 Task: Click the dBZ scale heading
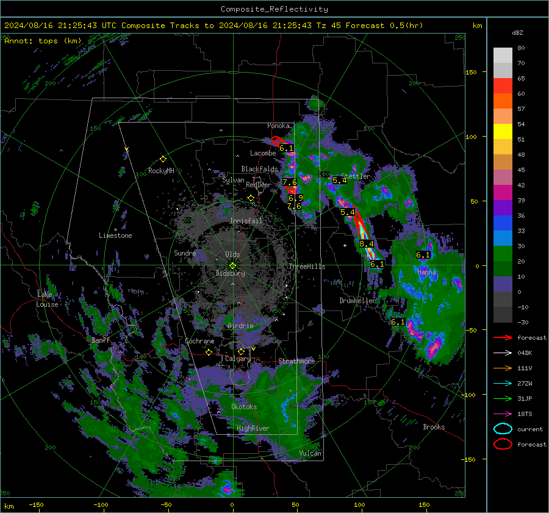pos(517,33)
